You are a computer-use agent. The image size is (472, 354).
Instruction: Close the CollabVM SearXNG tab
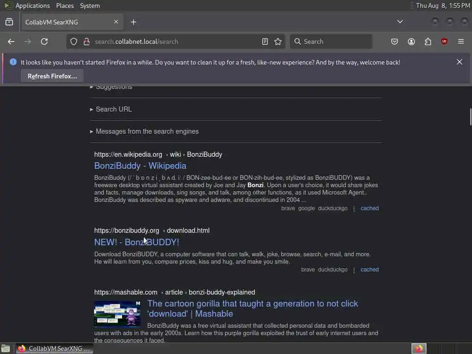coord(116,22)
